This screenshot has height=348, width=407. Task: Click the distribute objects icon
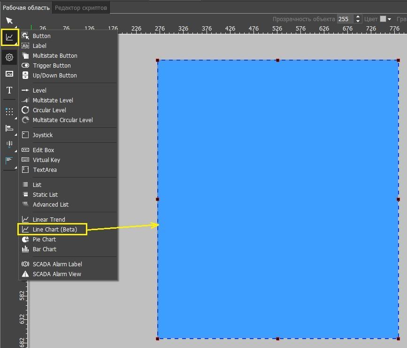(x=9, y=144)
